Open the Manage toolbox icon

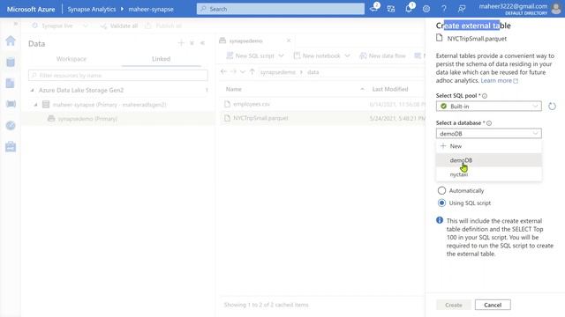pyautogui.click(x=11, y=146)
